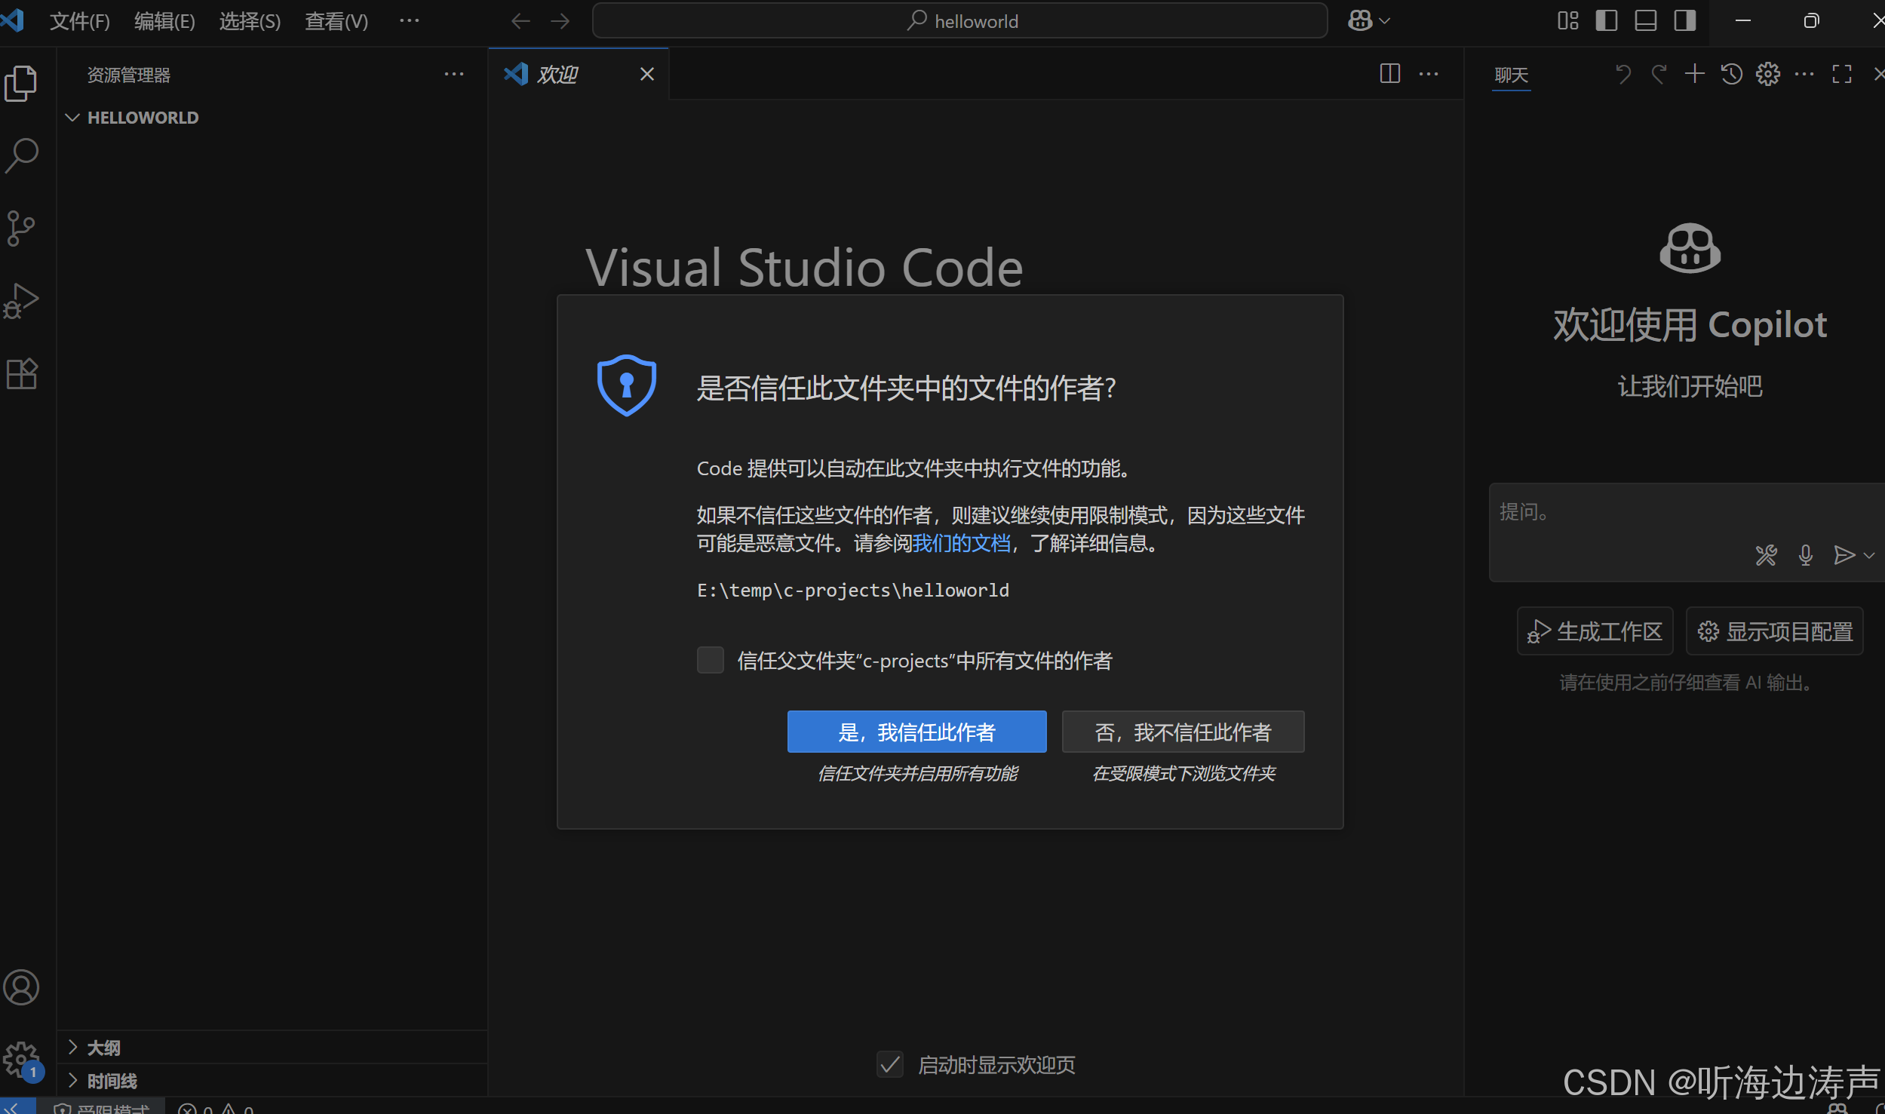This screenshot has width=1885, height=1114.
Task: Open the send options dropdown chevron
Action: coord(1869,555)
